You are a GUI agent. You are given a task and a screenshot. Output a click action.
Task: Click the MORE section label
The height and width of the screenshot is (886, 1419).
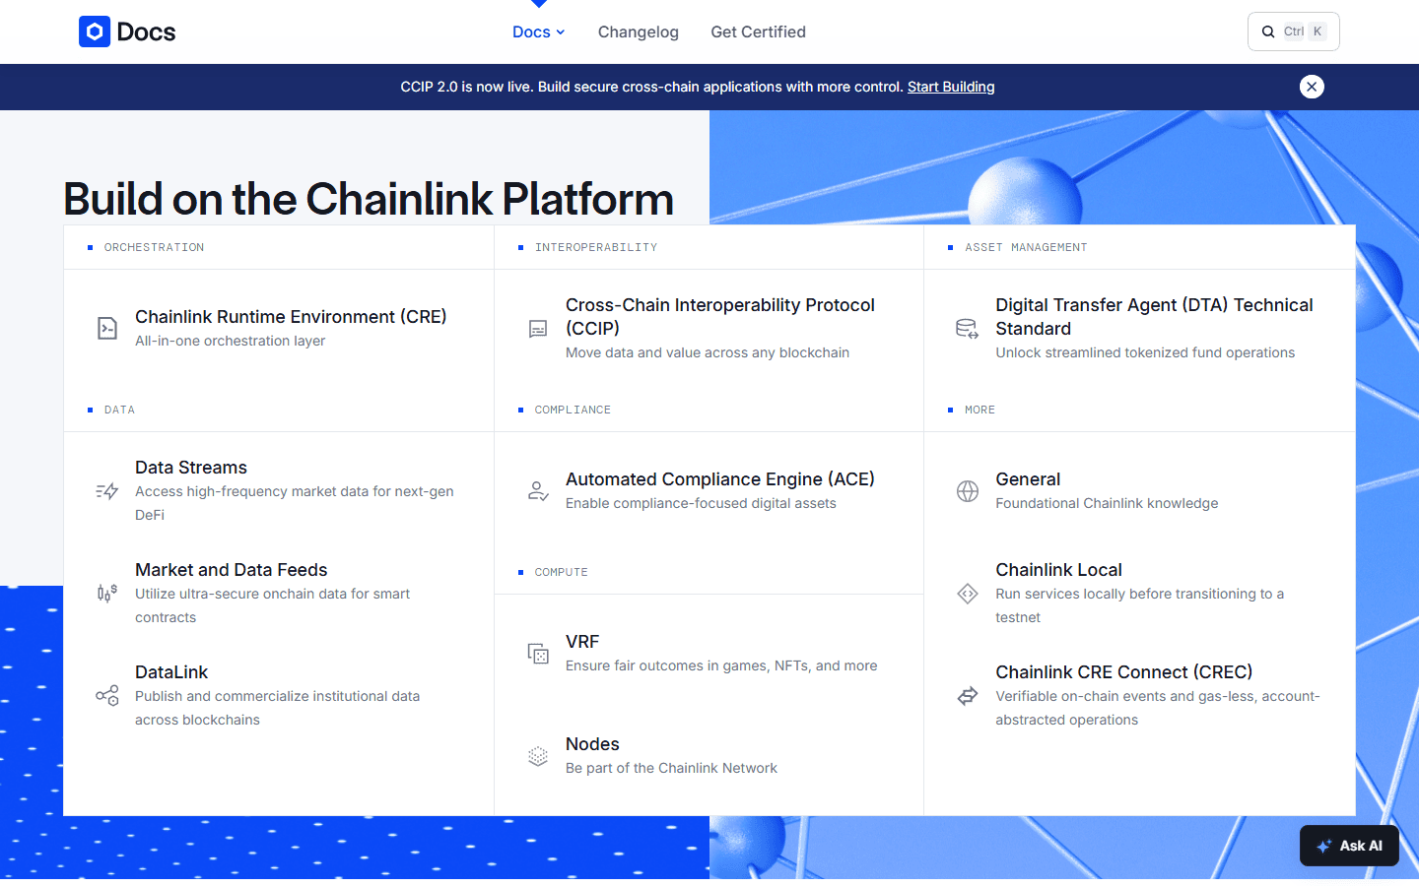pyautogui.click(x=980, y=410)
